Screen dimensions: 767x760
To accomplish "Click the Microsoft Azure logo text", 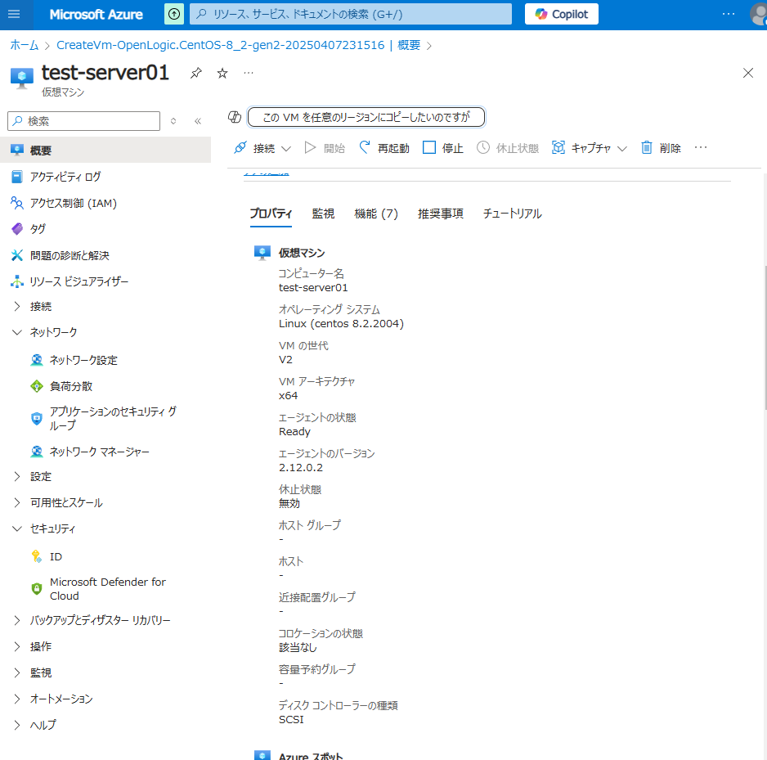I will (x=96, y=14).
